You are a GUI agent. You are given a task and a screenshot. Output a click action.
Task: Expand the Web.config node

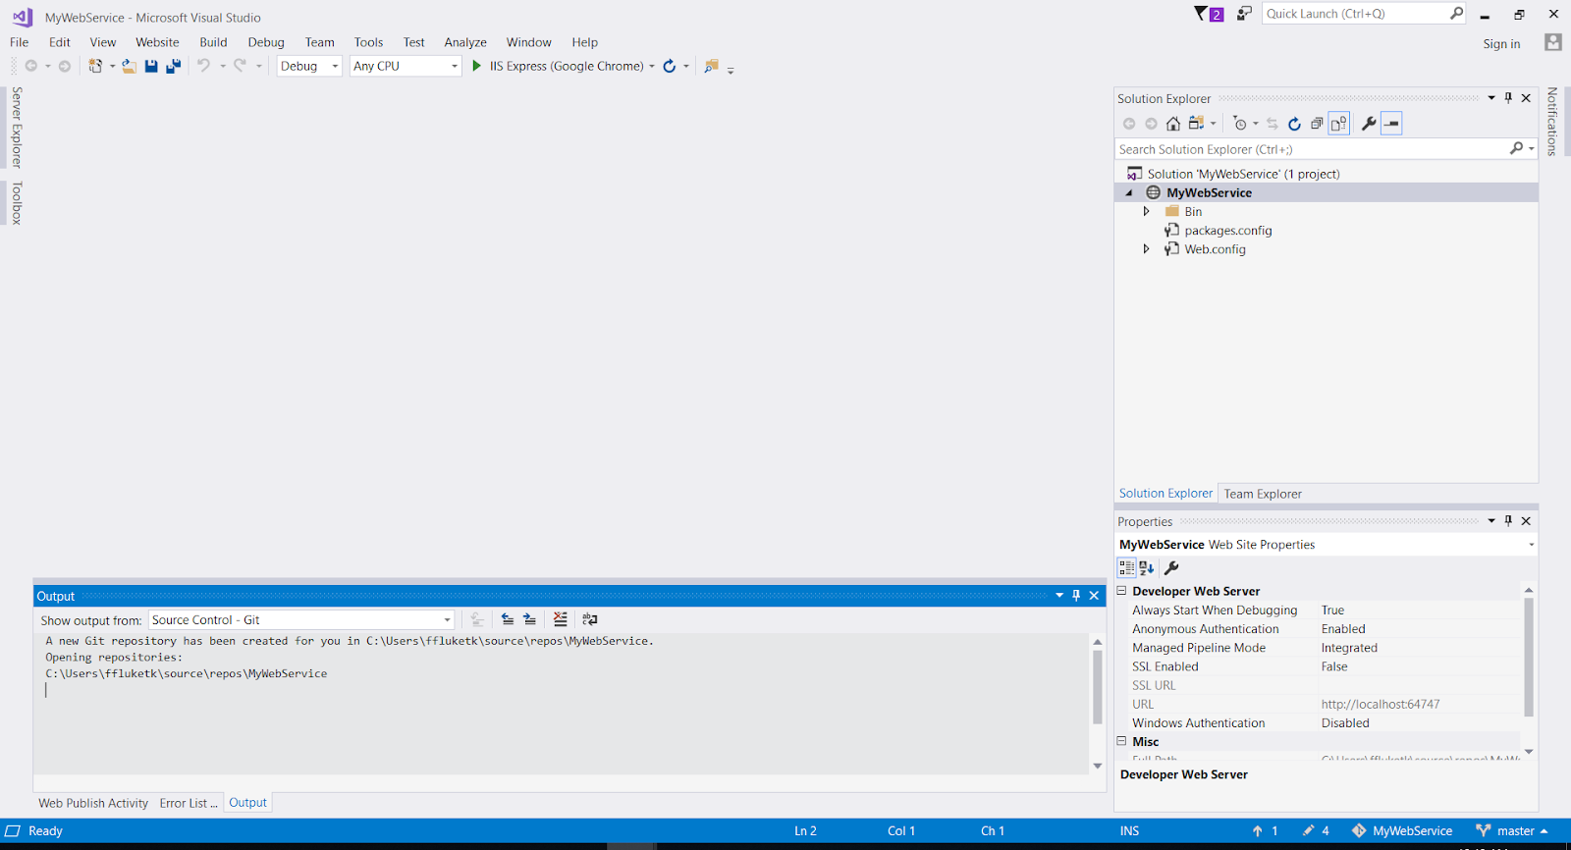(x=1146, y=249)
